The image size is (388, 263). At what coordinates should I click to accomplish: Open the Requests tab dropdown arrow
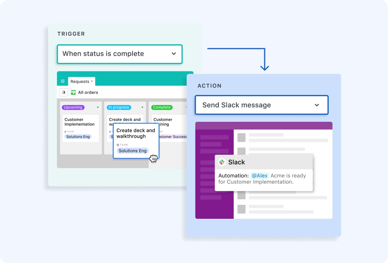point(92,81)
